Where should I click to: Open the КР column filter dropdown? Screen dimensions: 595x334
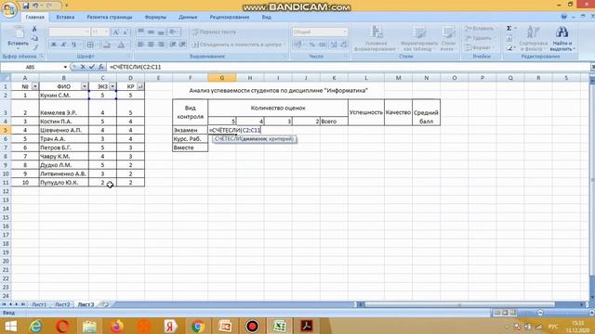140,86
